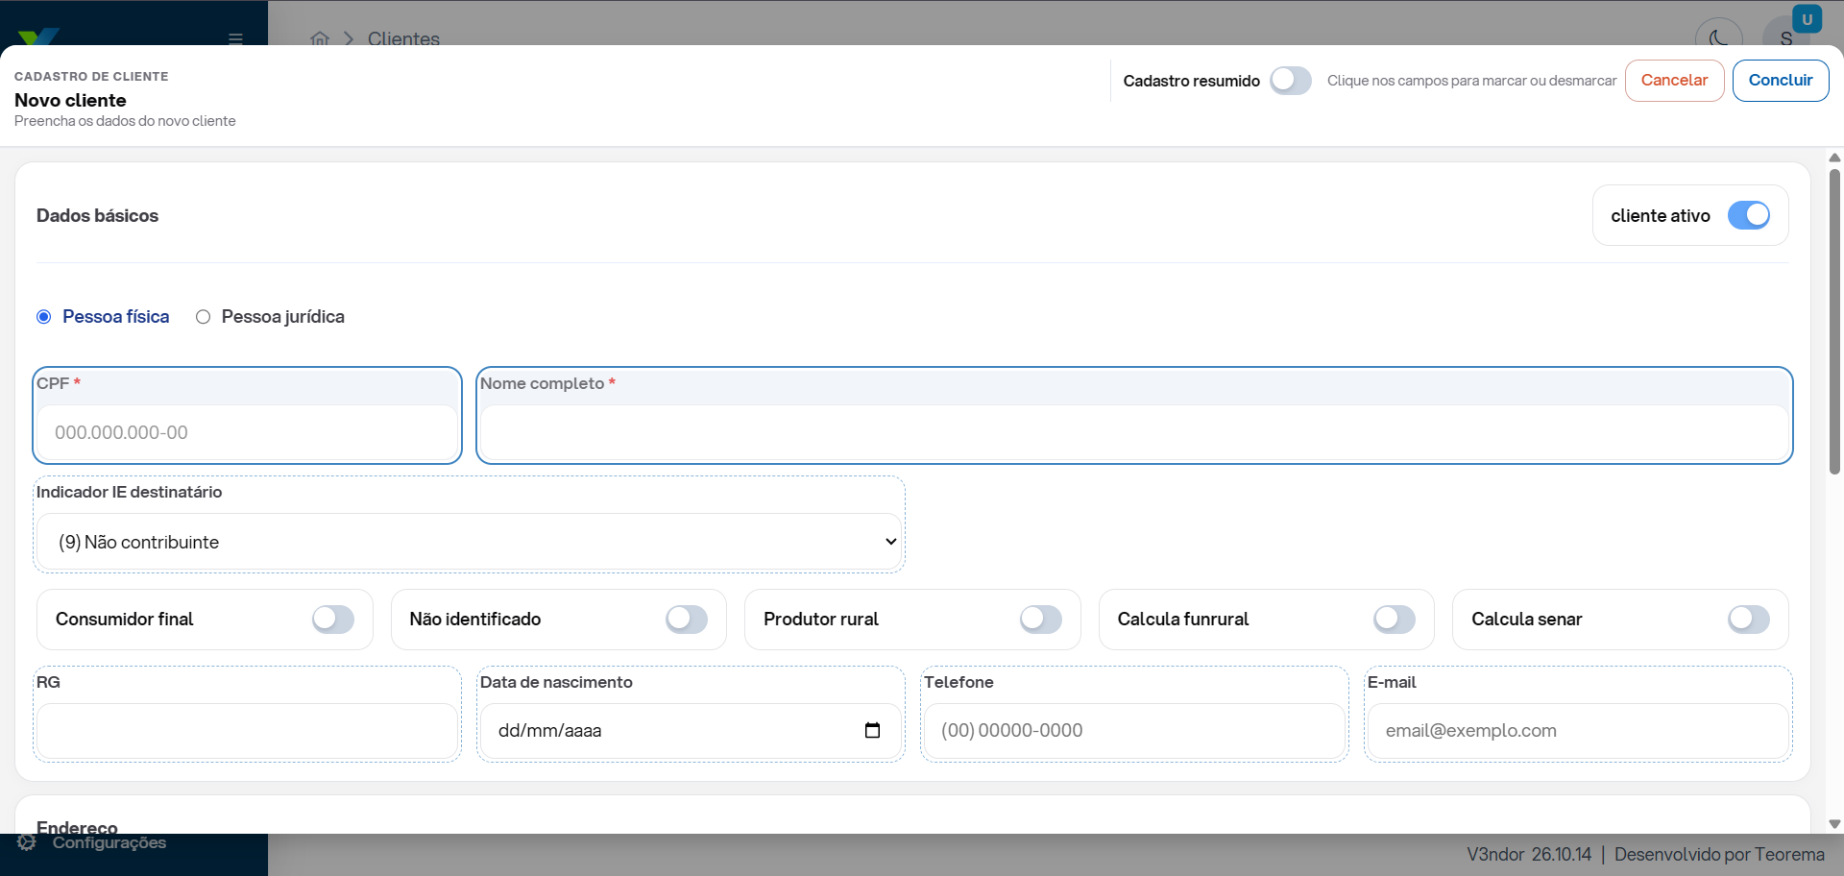
Task: Expand Indicador IE destinatário dropdown
Action: pyautogui.click(x=470, y=542)
